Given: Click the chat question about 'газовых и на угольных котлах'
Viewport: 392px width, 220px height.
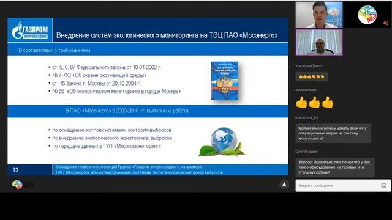Looking at the screenshot, I should click(x=335, y=167).
